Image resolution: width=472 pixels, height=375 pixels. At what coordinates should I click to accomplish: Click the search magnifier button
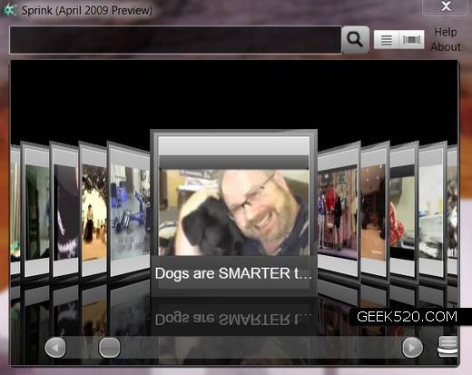(355, 39)
